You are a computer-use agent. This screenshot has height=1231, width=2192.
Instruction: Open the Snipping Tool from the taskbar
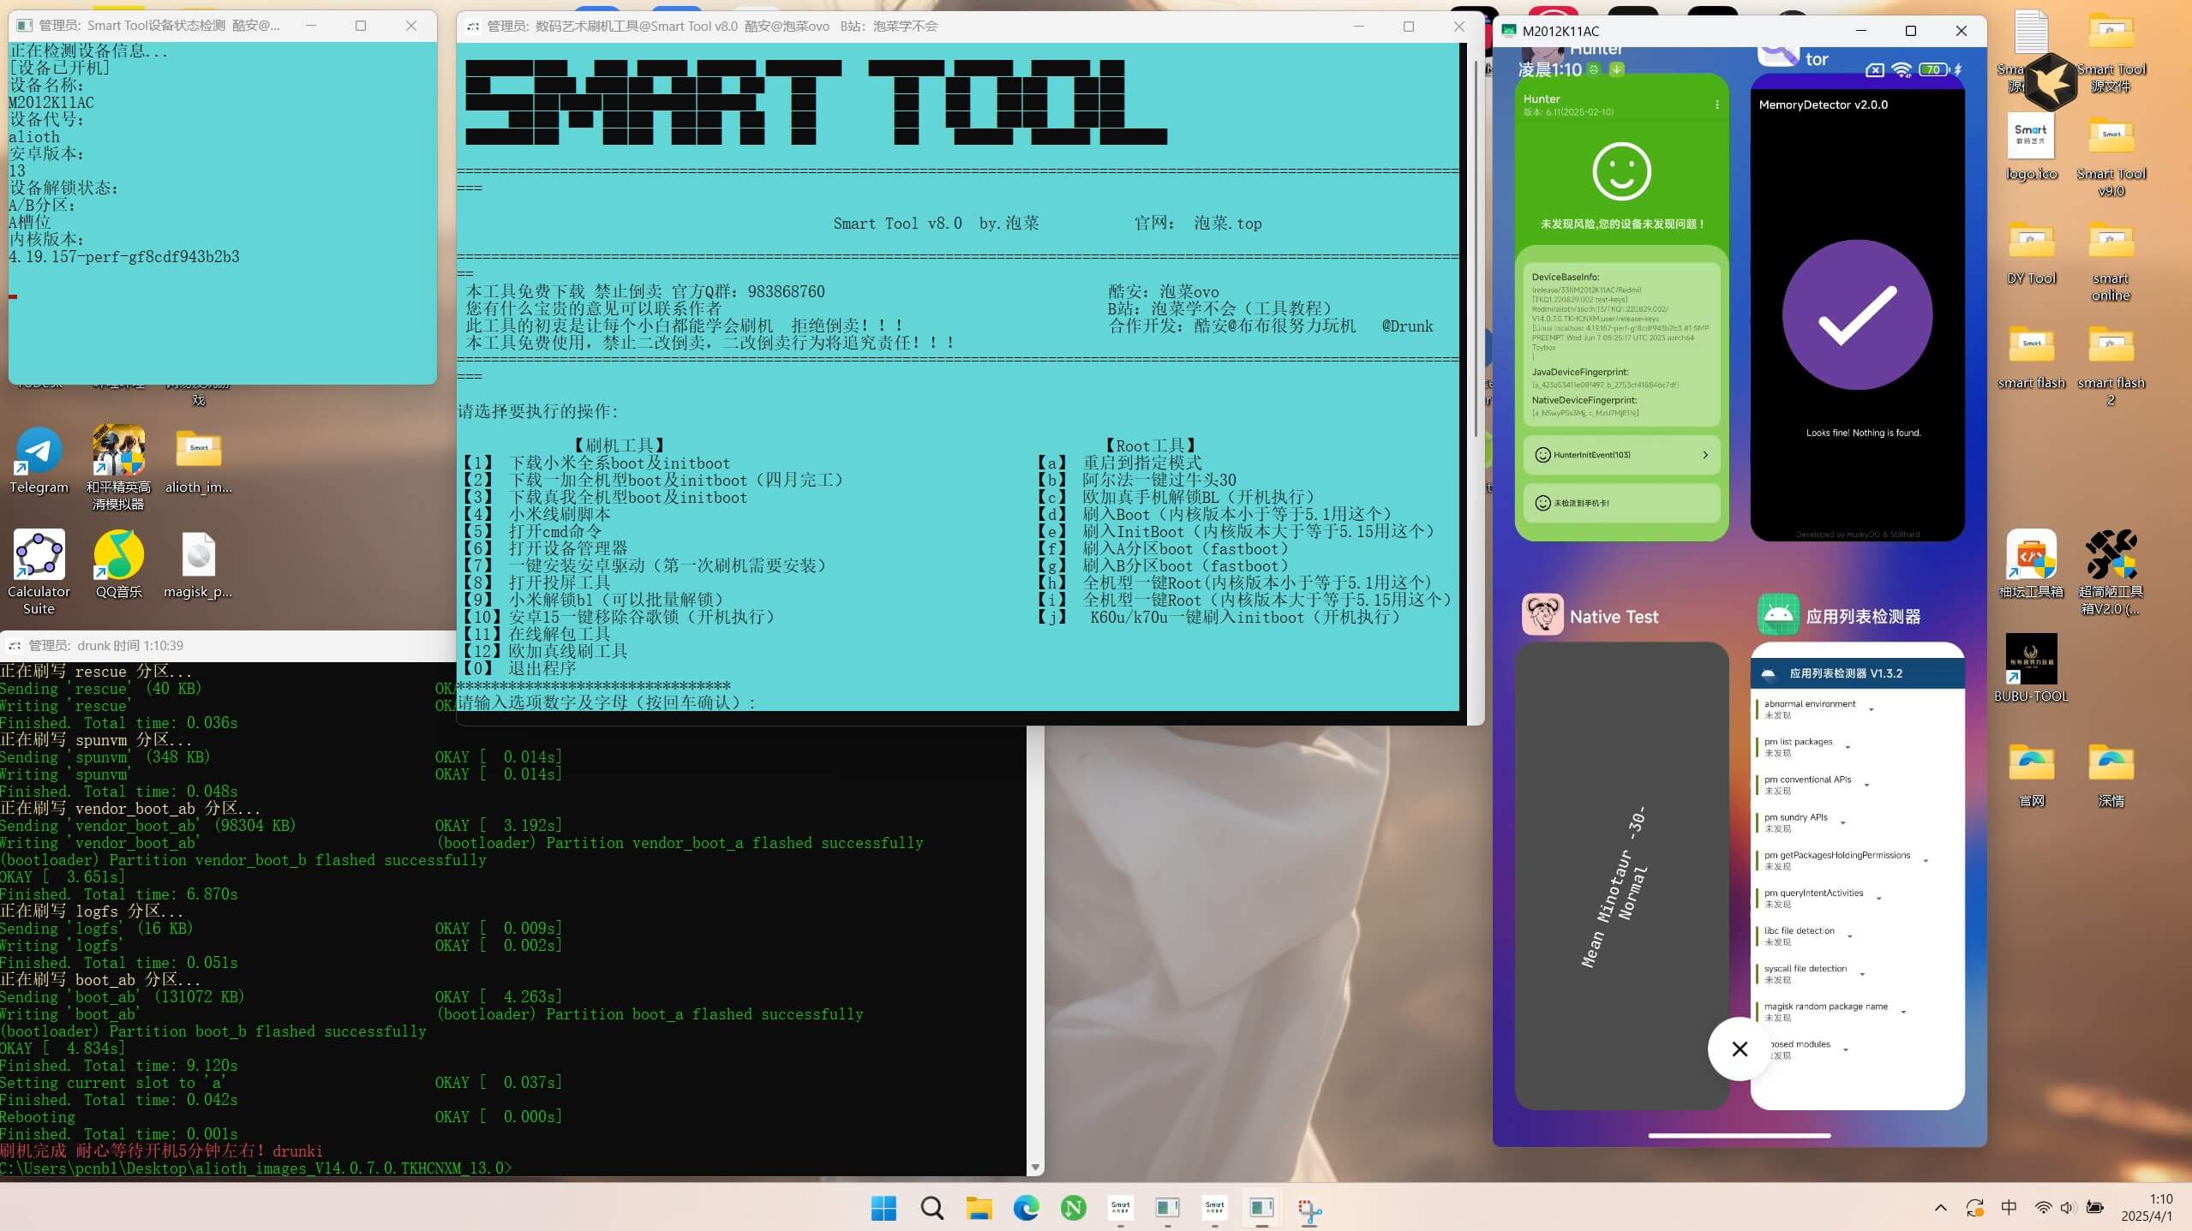tap(1309, 1208)
